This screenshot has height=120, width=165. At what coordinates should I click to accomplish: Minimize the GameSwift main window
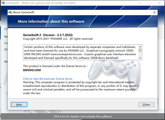click(x=140, y=3)
